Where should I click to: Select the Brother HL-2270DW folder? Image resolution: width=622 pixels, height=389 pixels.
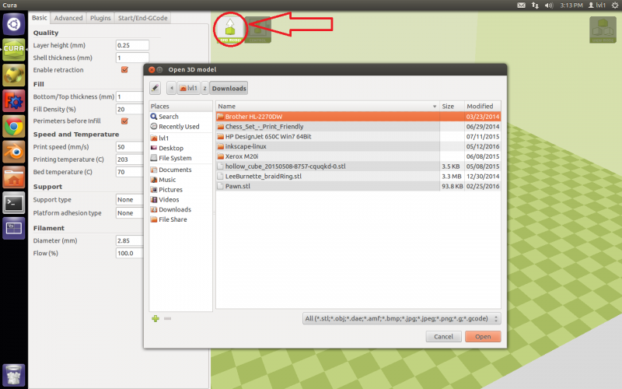click(x=358, y=117)
